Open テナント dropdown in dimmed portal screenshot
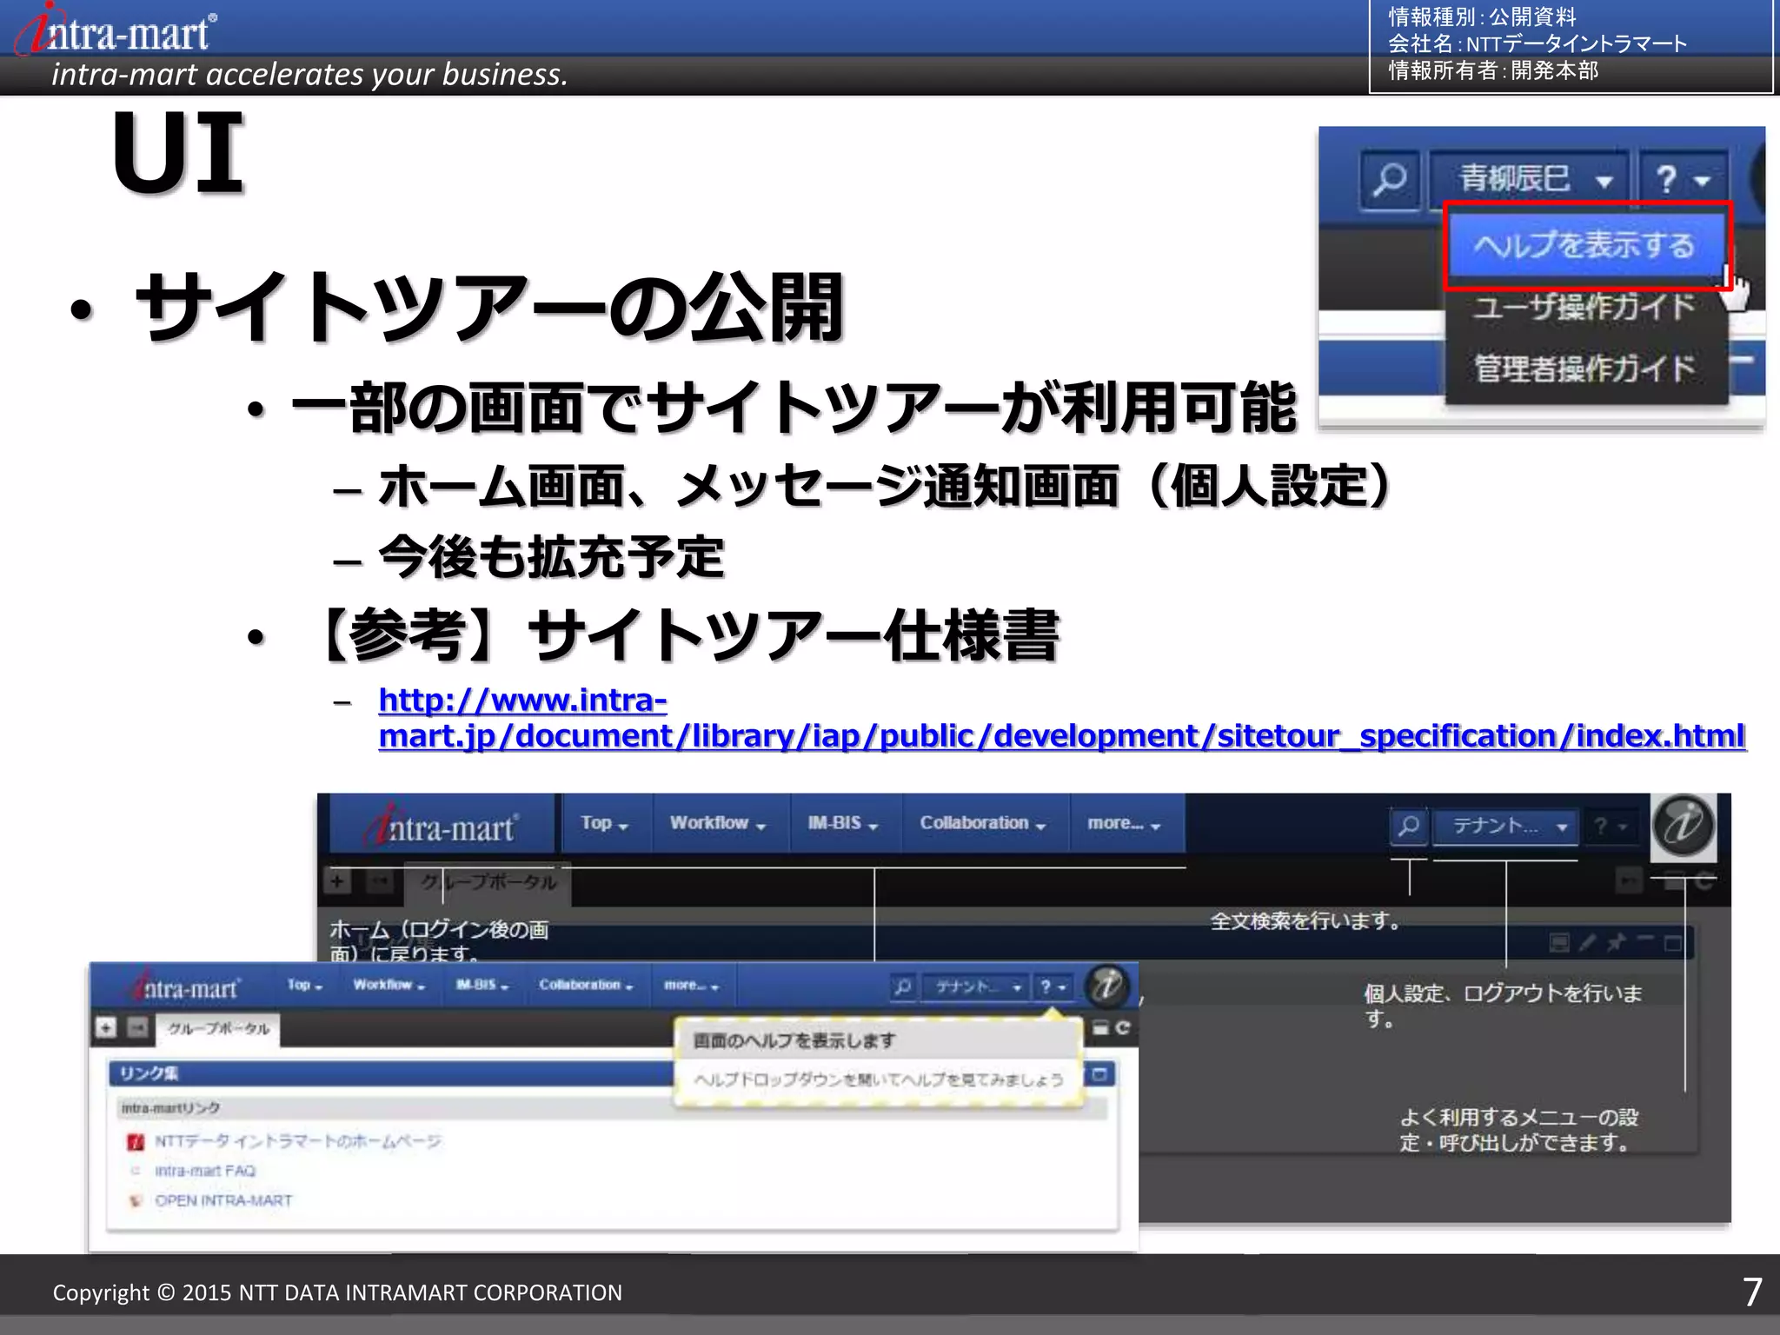 click(1505, 825)
